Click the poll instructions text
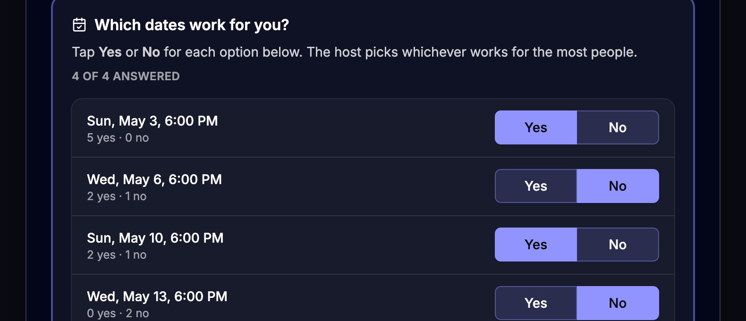 tap(355, 52)
